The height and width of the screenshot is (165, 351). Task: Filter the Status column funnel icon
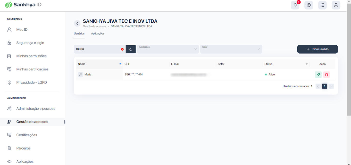[307, 64]
